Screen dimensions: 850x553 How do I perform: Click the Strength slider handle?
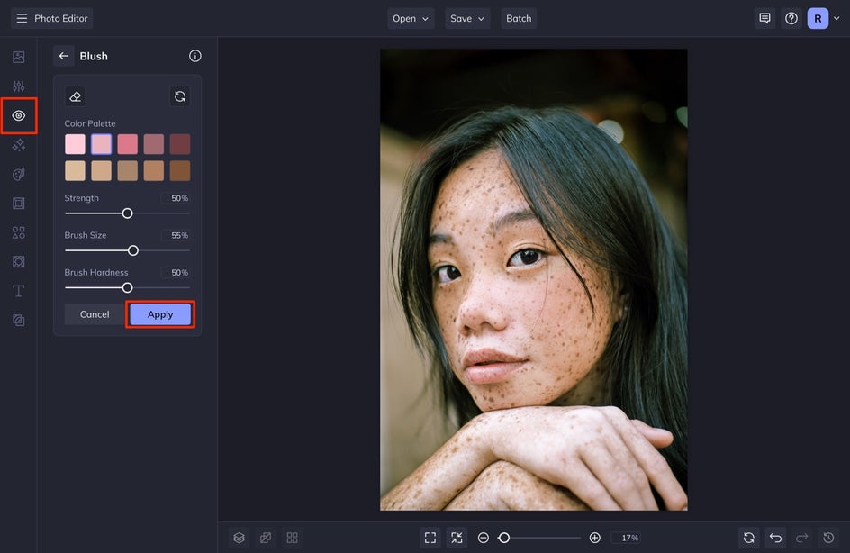pyautogui.click(x=127, y=213)
